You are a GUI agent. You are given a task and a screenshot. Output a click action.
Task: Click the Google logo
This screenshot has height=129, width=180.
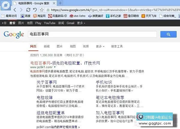point(14,34)
